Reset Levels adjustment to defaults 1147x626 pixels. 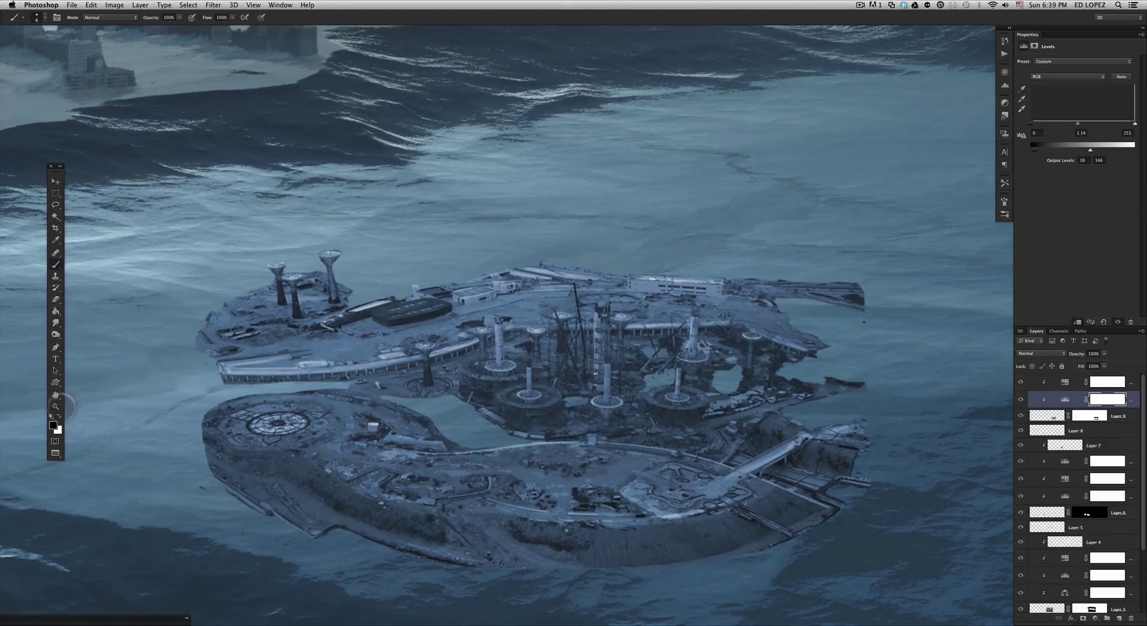pos(1103,322)
